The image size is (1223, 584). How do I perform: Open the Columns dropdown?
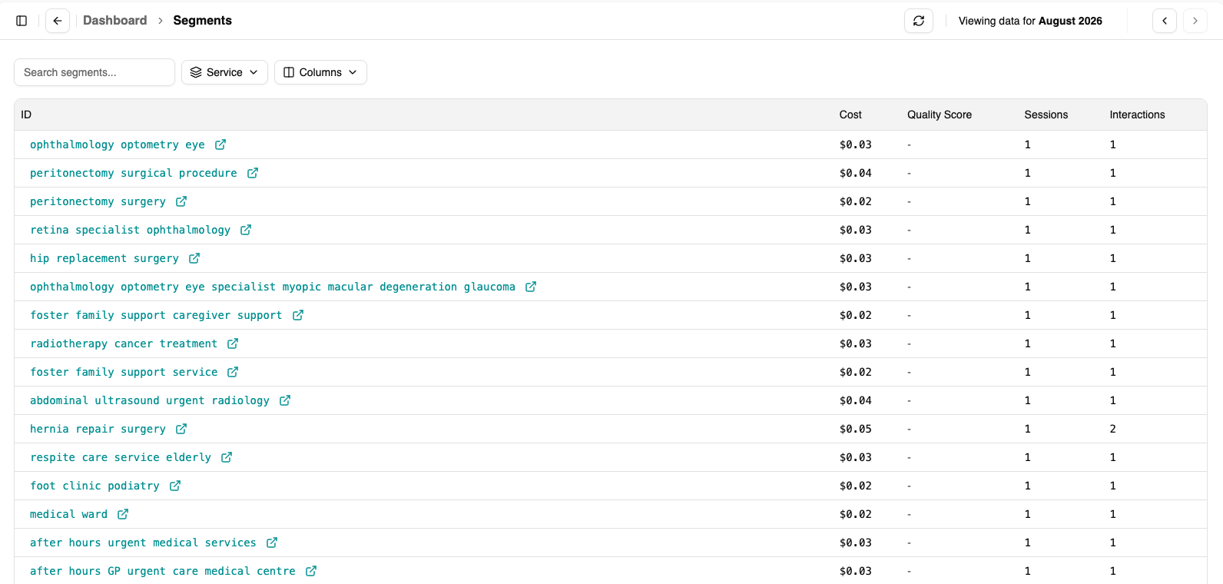pyautogui.click(x=320, y=72)
